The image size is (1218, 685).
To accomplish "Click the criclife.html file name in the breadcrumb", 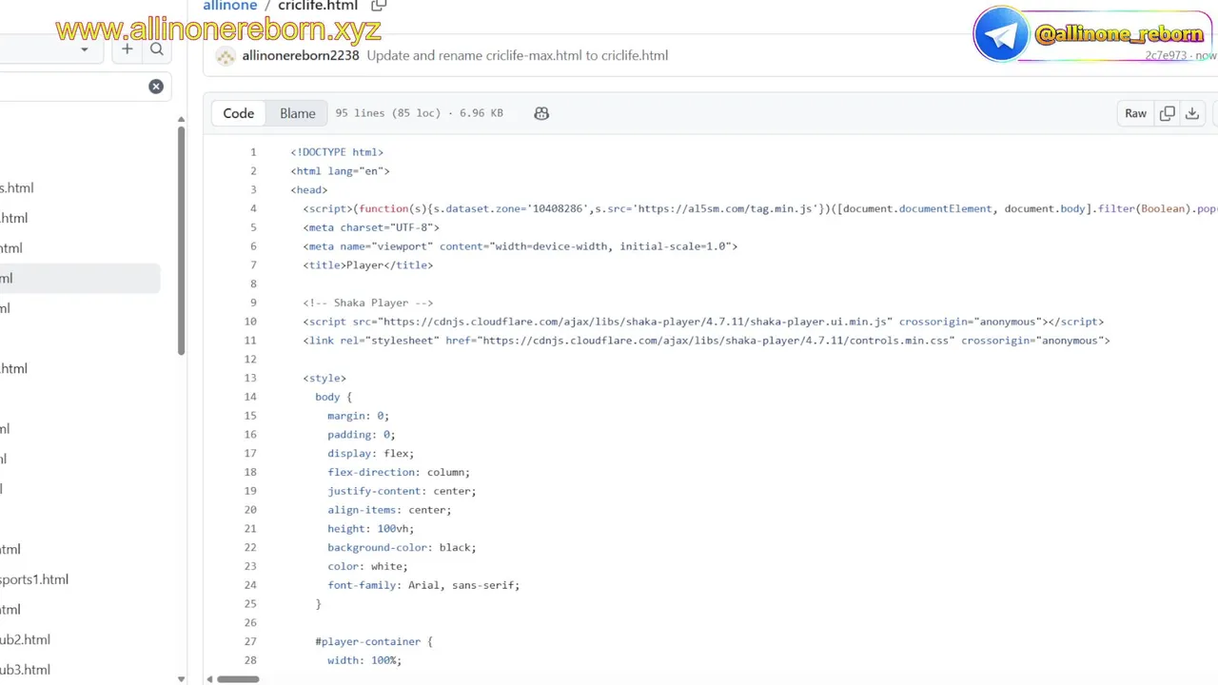I will pos(318,6).
